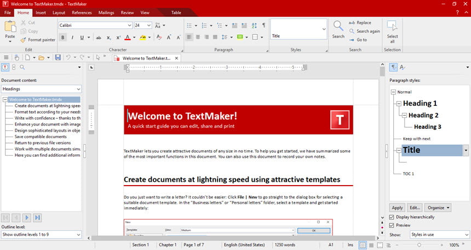Toggle Underline formatting

82,38
